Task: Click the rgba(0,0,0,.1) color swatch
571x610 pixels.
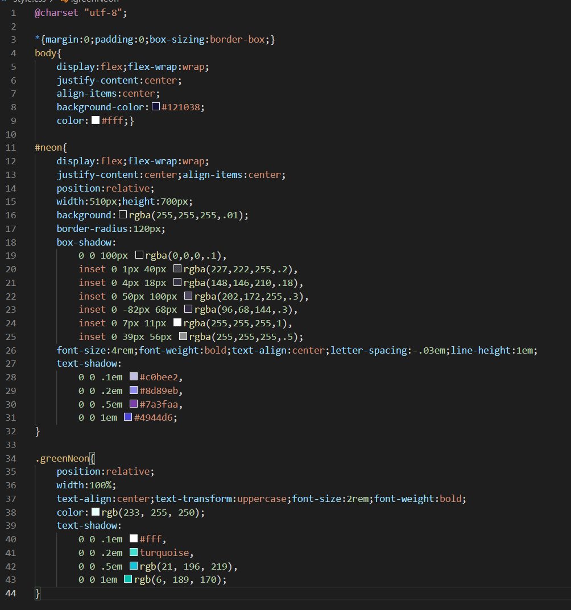Action: (x=139, y=255)
